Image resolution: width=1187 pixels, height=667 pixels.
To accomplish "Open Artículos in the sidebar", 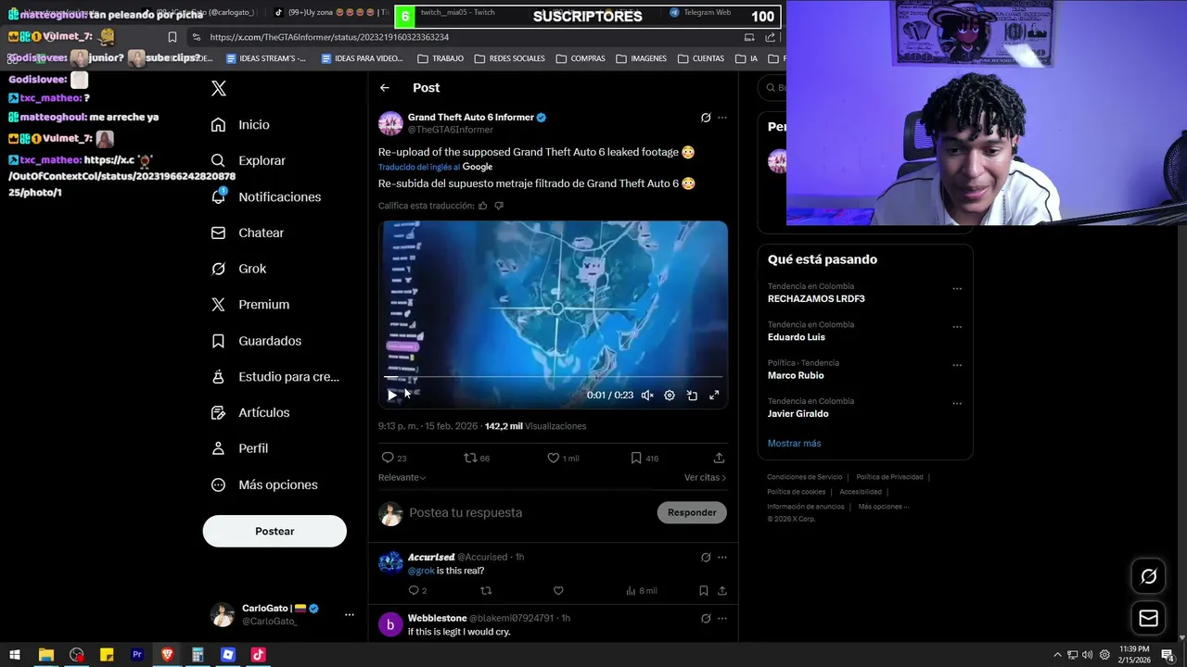I will point(249,412).
